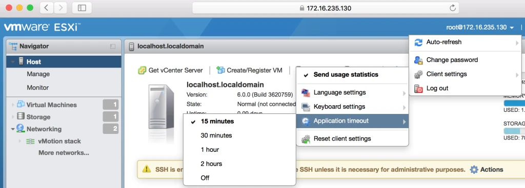Click the Safari sidebar toggle button
Screen dimensions: 525x188
(x=82, y=8)
